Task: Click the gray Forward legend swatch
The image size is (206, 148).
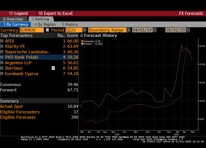Action: click(82, 44)
